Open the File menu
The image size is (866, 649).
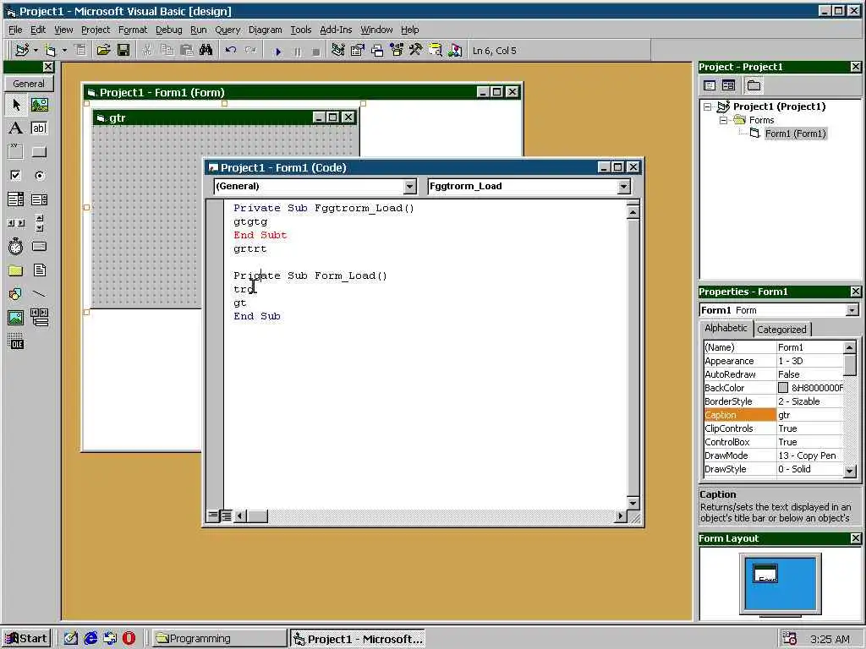tap(15, 30)
